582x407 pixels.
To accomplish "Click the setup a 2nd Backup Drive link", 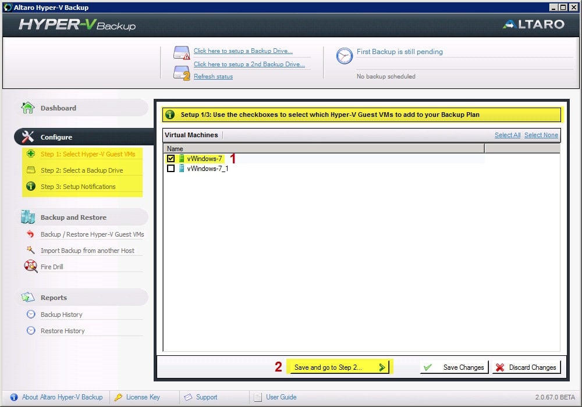I will tap(249, 64).
